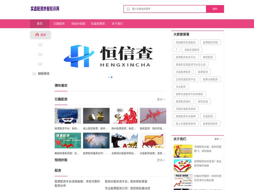
Task: Open 专业股票配资公司 article link
Action: [x=127, y=188]
